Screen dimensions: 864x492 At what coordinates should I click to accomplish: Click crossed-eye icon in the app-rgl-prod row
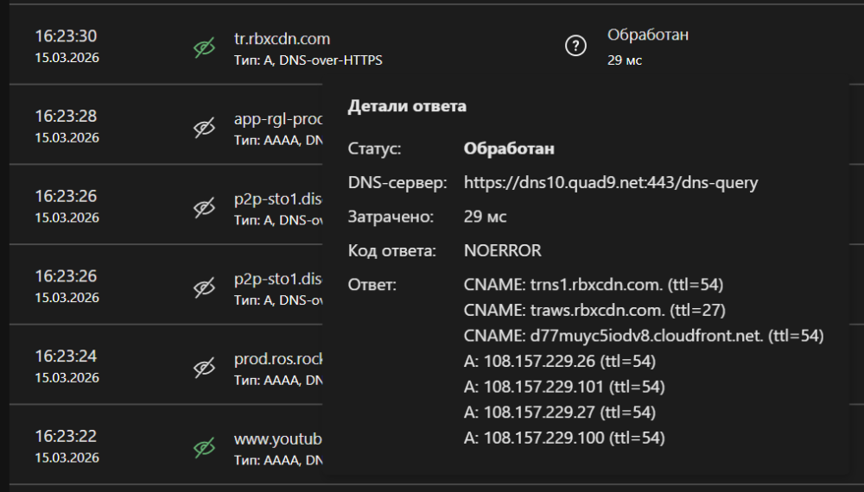204,127
